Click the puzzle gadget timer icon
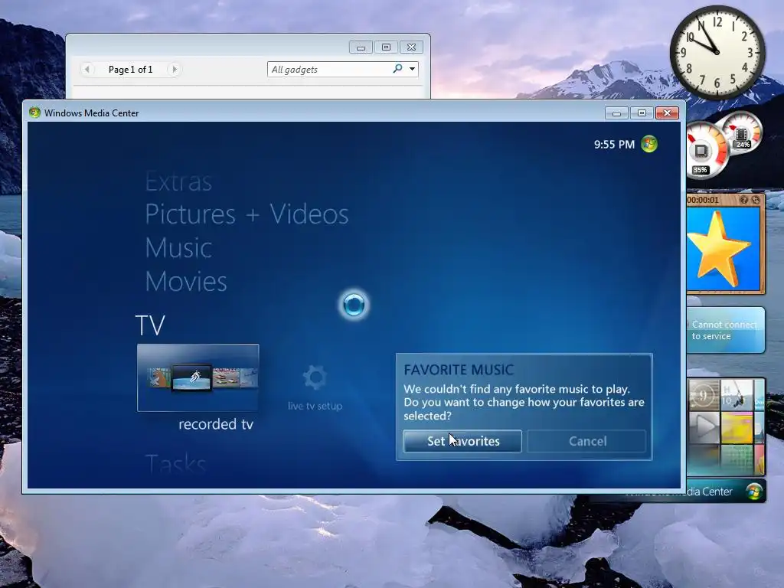 [x=756, y=200]
